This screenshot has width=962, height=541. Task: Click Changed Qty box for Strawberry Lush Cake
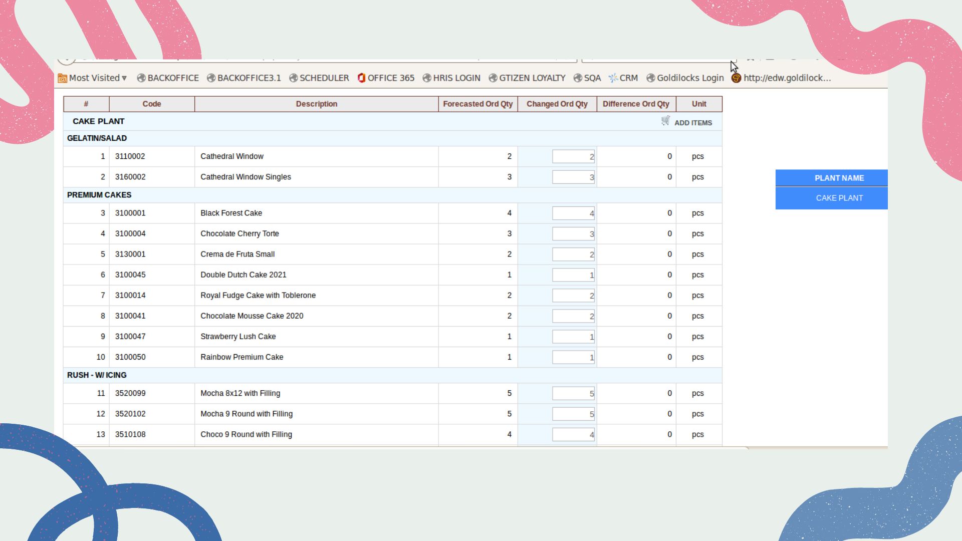pos(573,337)
